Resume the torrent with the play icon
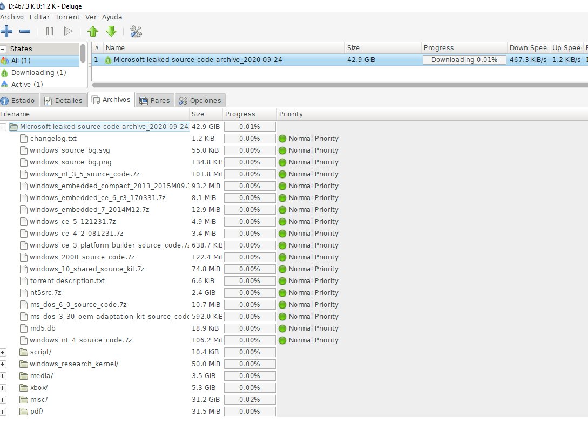588x425 pixels. point(68,31)
